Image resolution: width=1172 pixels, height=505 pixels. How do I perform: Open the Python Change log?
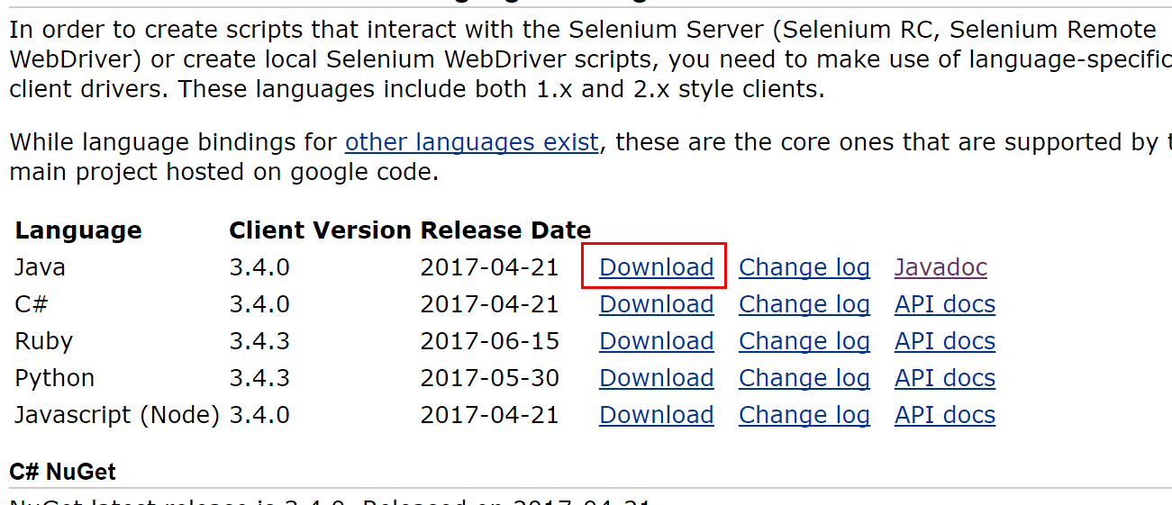(x=804, y=378)
